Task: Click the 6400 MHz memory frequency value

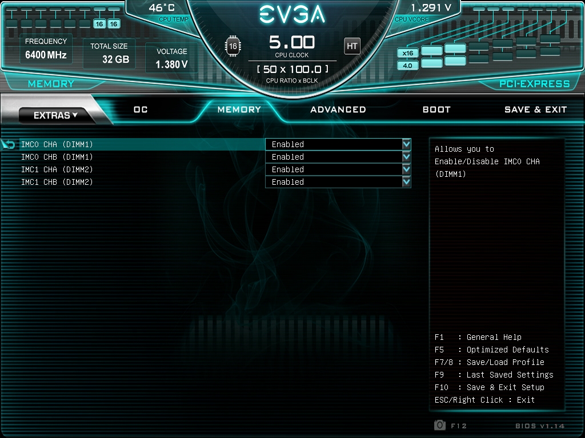Action: tap(46, 55)
